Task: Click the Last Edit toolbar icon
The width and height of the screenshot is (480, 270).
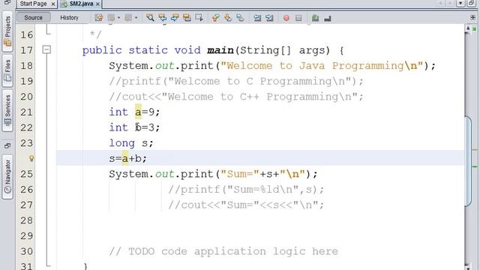Action: click(98, 18)
